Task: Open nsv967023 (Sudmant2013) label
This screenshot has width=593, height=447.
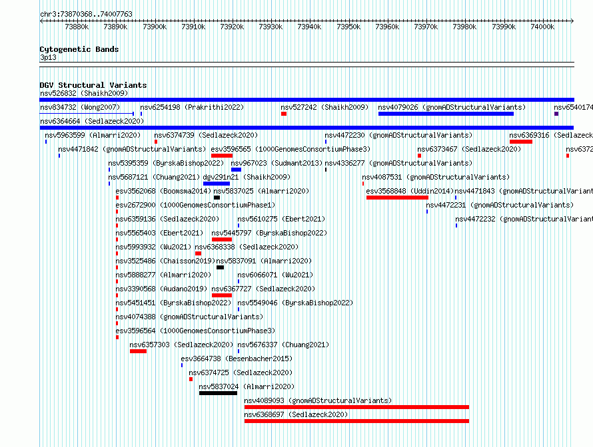Action: click(x=277, y=163)
